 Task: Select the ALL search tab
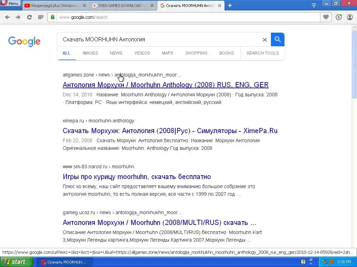[x=66, y=53]
